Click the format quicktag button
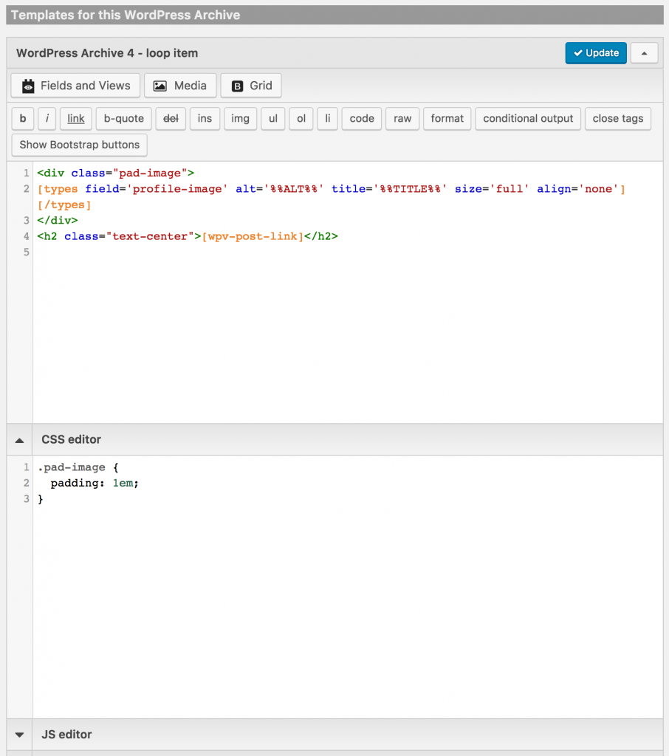This screenshot has width=669, height=756. point(447,119)
